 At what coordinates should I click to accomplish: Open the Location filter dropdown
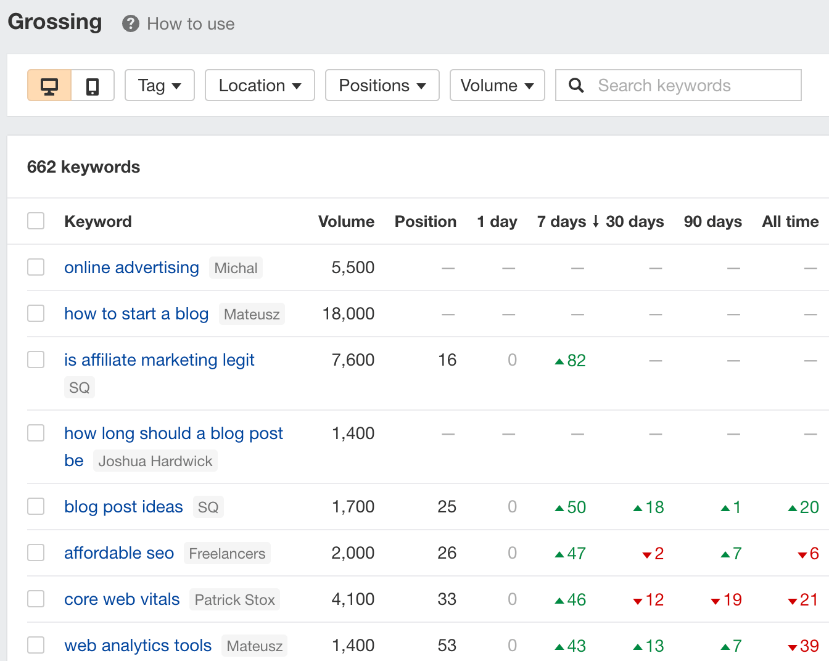pyautogui.click(x=259, y=85)
